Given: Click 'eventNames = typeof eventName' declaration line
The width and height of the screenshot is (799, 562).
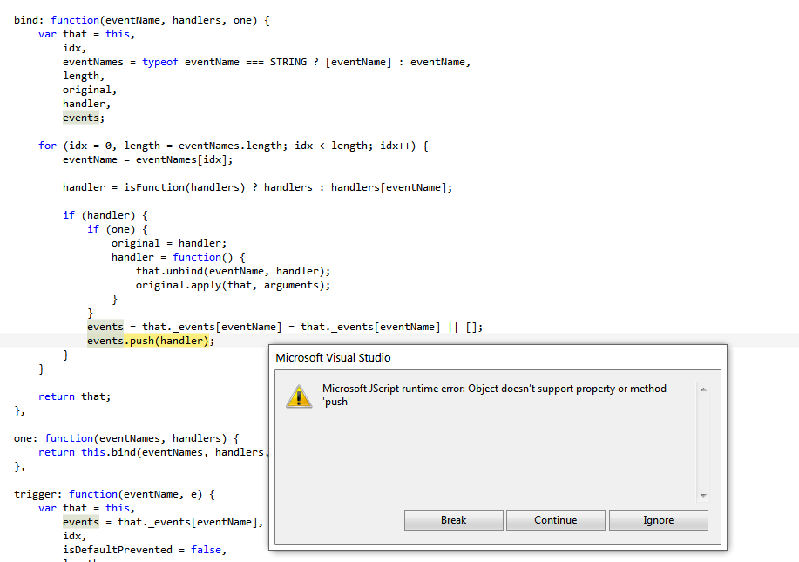Looking at the screenshot, I should tap(267, 62).
